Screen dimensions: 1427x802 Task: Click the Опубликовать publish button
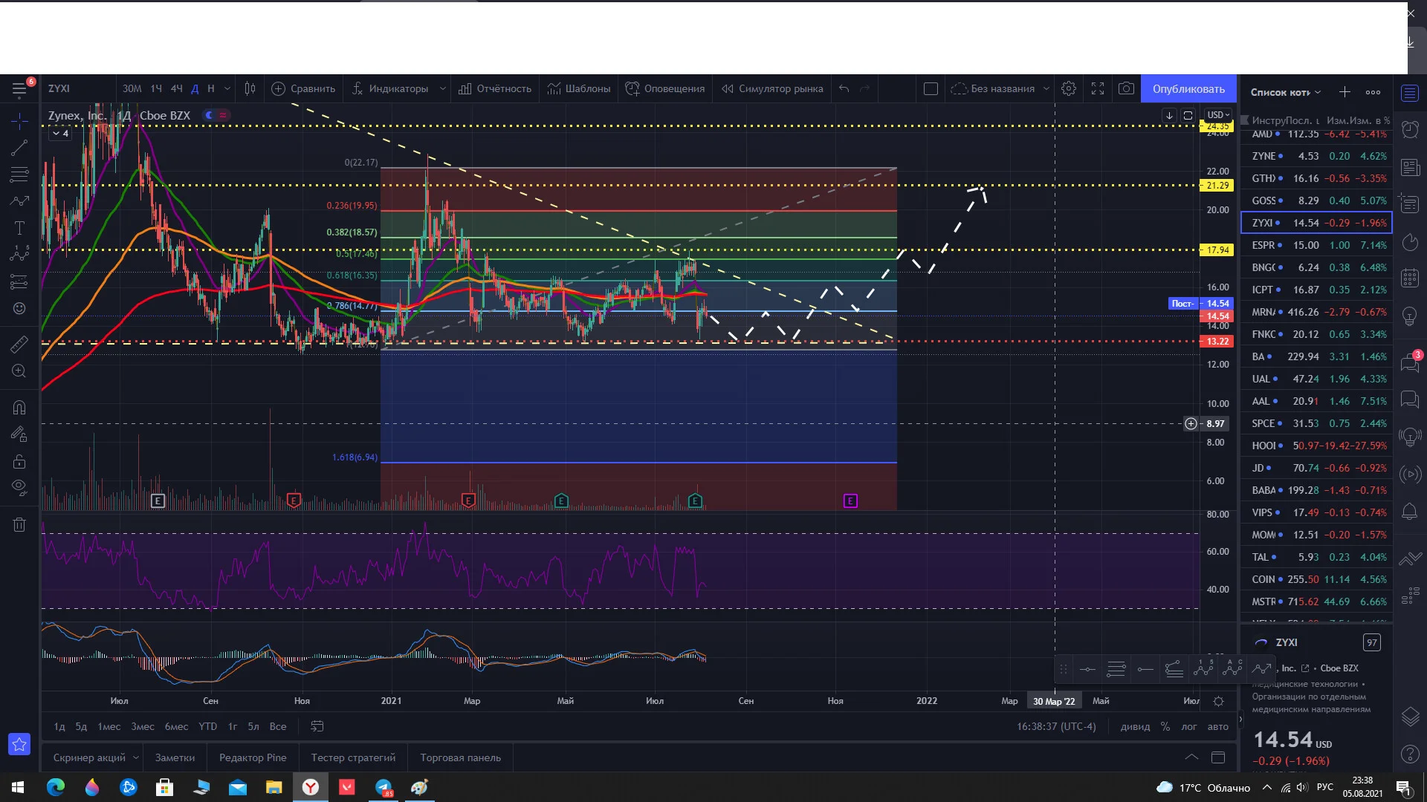[1188, 89]
